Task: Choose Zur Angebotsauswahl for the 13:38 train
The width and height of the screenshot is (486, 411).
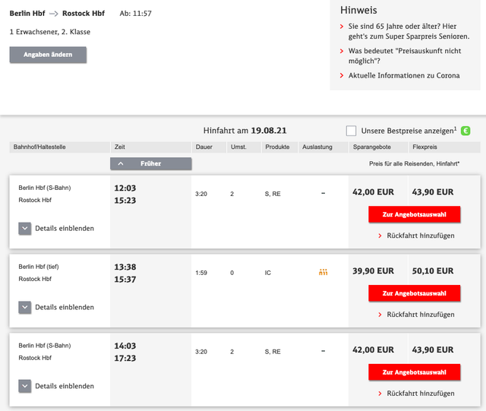Action: (x=414, y=292)
